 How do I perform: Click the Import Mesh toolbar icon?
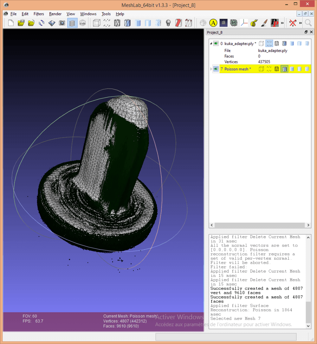pyautogui.click(x=31, y=23)
